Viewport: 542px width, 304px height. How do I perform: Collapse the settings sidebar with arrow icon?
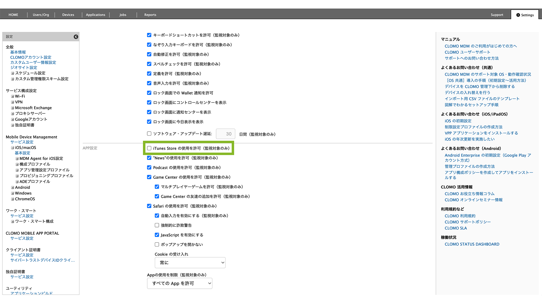76,37
